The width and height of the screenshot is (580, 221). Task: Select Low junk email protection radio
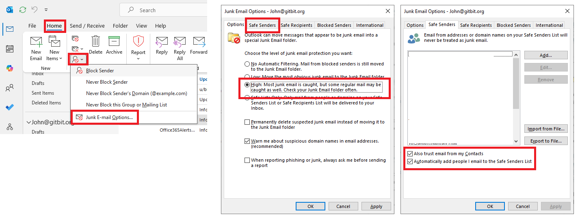coord(247,77)
